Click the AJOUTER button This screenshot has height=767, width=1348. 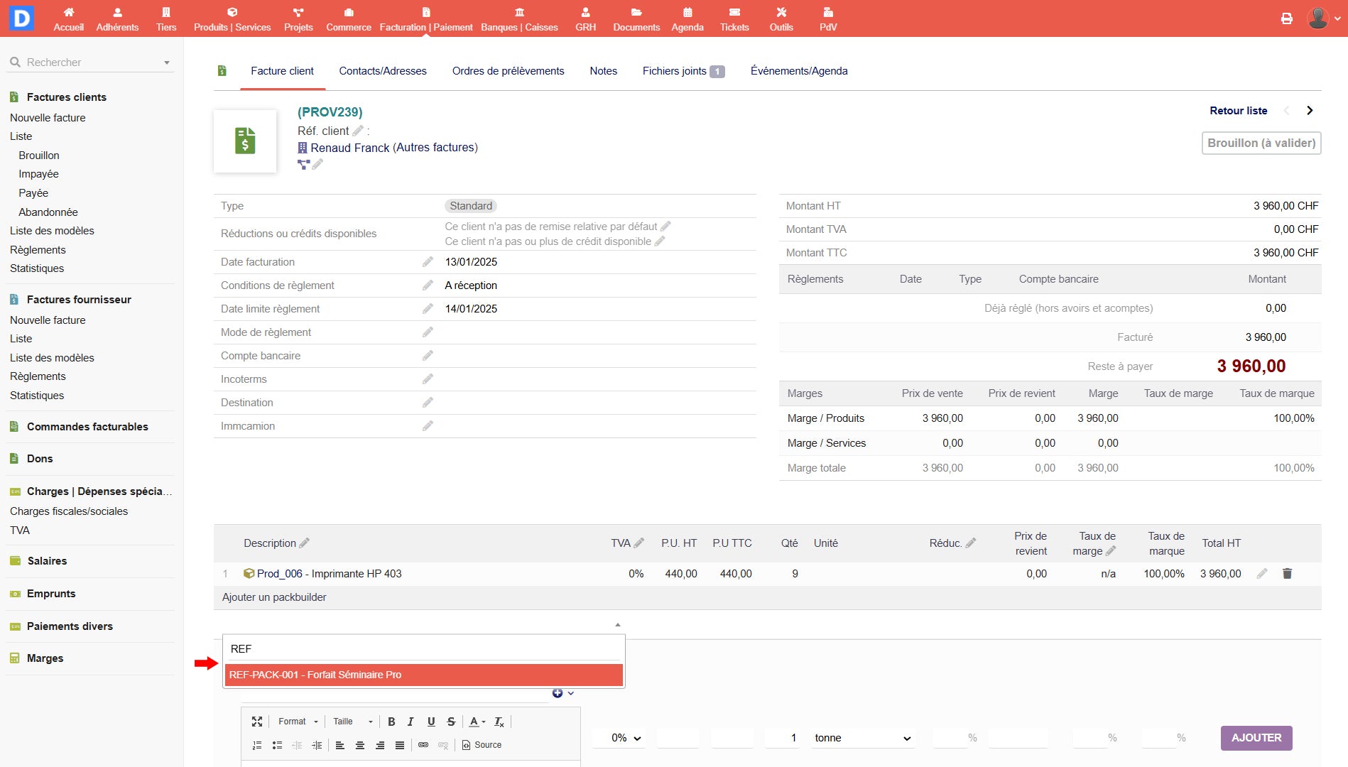pos(1256,738)
